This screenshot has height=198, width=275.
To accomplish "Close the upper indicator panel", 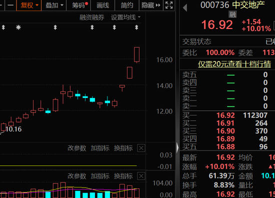I will point(141,148).
